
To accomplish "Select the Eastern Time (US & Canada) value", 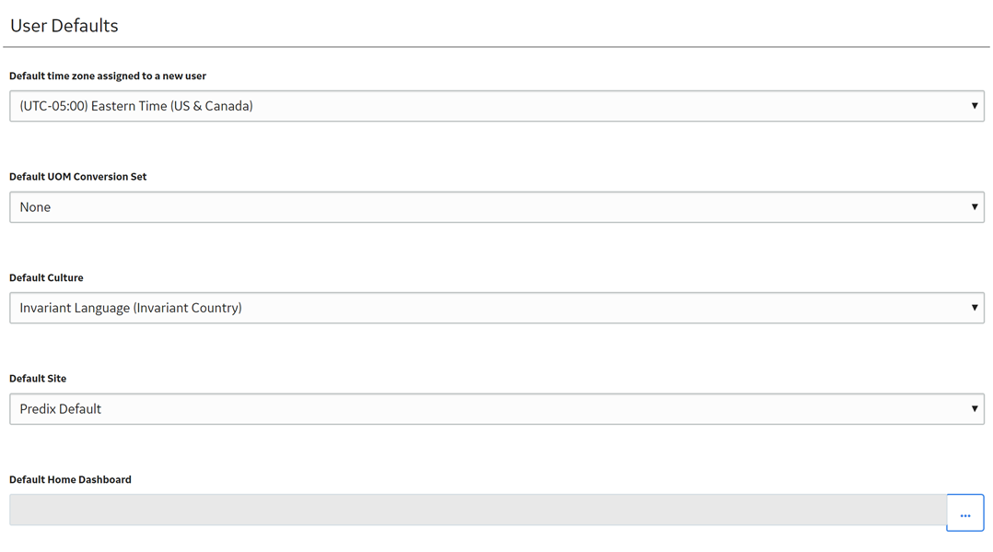I will [136, 106].
